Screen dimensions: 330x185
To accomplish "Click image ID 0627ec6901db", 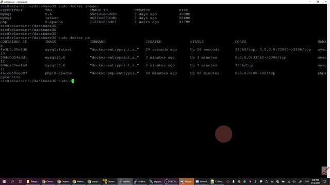I will (103, 18).
